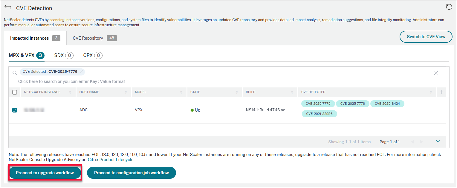Click the search magnifier icon
457x188 pixels.
(x=15, y=73)
